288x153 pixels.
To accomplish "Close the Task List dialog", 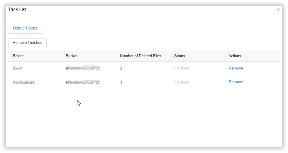I will [278, 10].
